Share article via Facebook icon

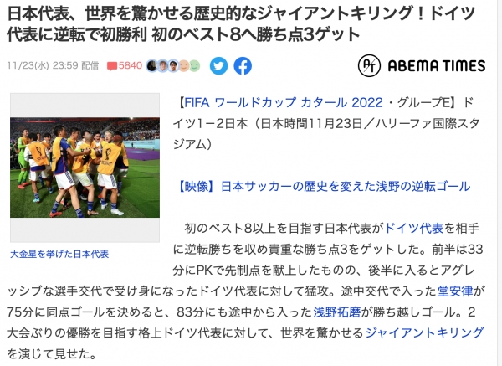[x=243, y=66]
